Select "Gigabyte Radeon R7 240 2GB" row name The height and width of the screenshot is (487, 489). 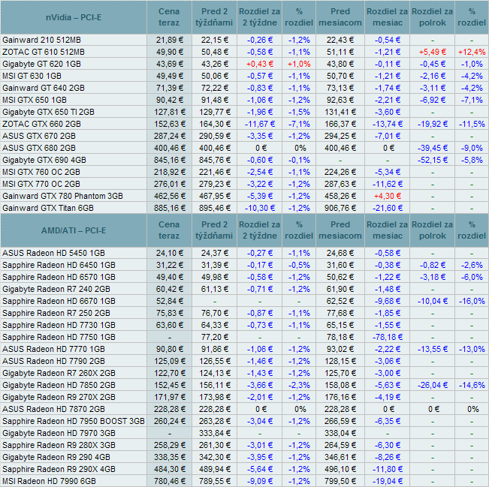(x=56, y=289)
